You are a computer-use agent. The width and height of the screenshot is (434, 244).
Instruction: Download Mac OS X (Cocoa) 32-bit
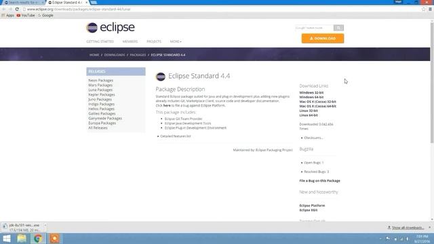(318, 102)
